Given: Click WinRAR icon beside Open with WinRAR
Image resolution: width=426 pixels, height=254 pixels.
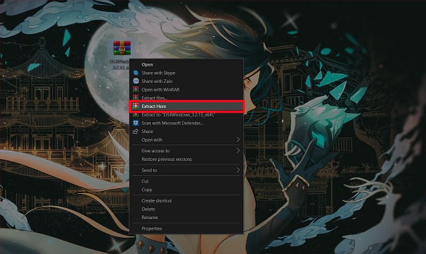Looking at the screenshot, I should click(x=136, y=89).
